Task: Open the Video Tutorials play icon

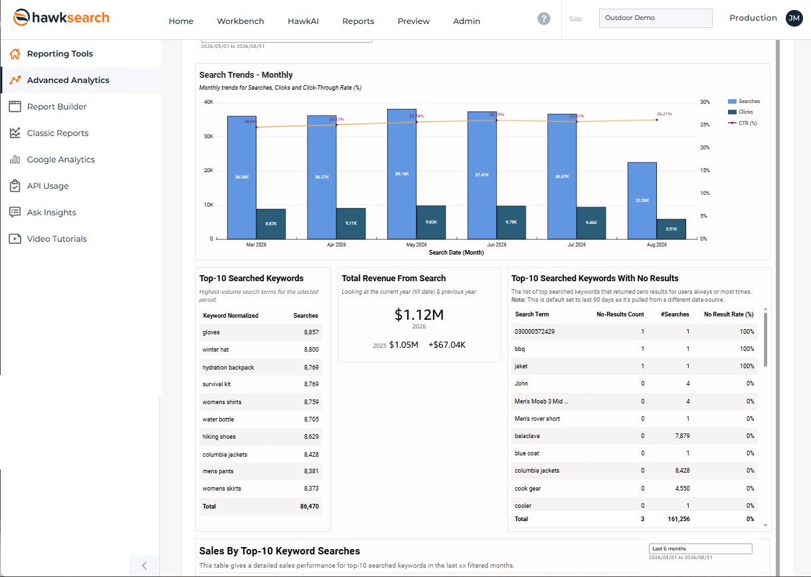Action: (x=15, y=239)
